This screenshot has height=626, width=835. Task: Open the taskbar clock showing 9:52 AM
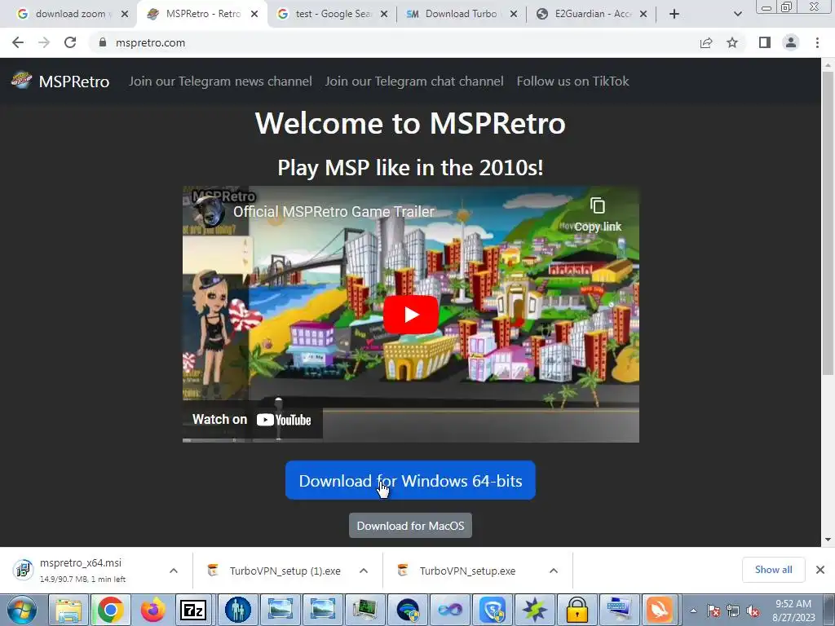[x=793, y=611]
